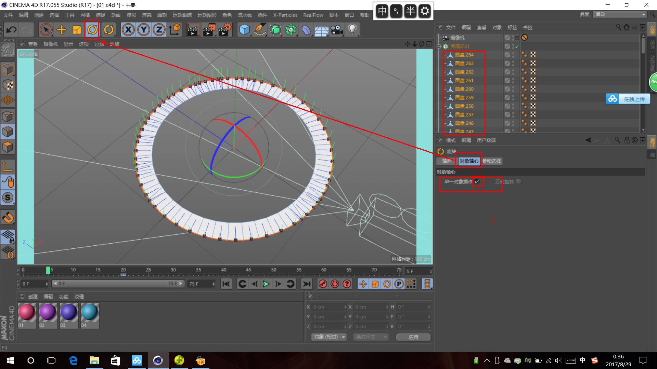657x369 pixels.
Task: Open the 对象 (相对) coordinate dropdown
Action: (330, 337)
